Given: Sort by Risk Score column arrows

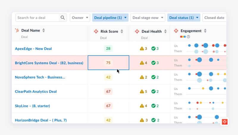Looking at the screenshot, I should 122,31.
